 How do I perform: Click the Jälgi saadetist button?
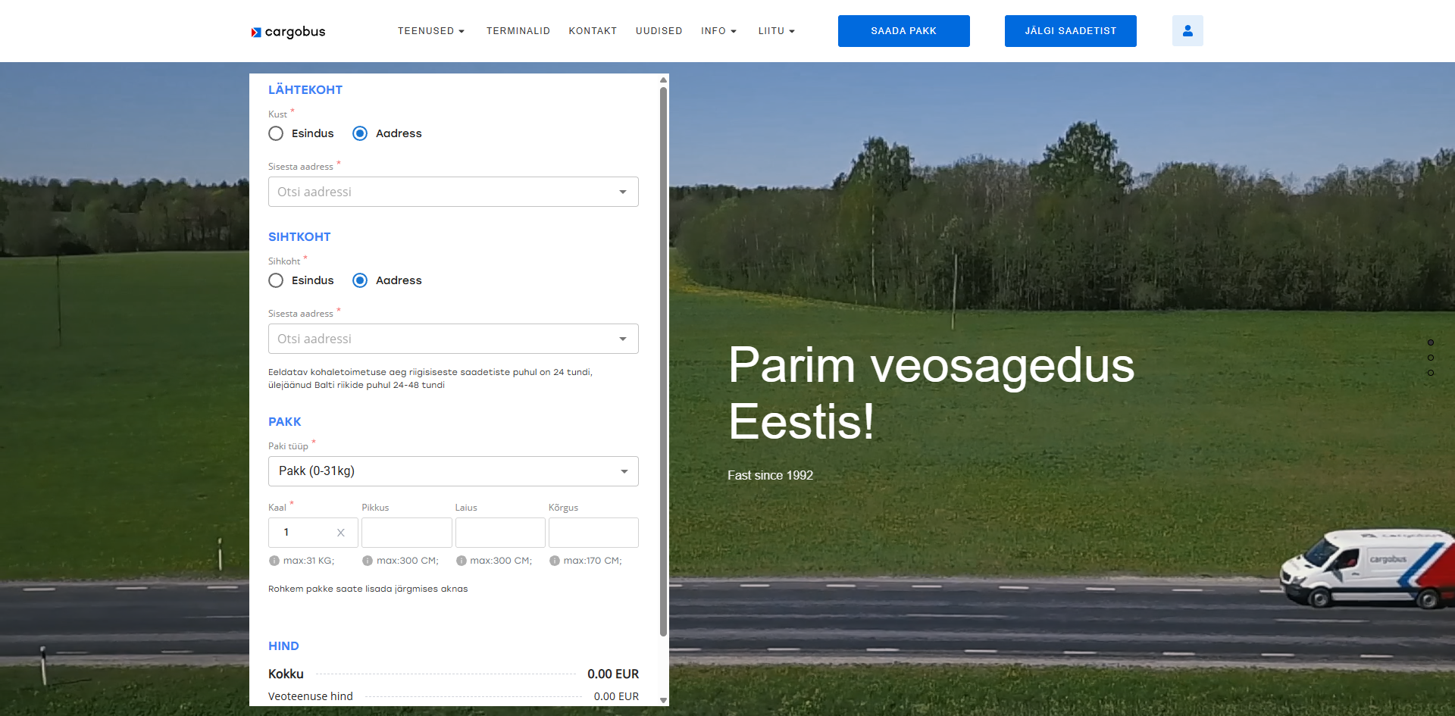coord(1070,31)
